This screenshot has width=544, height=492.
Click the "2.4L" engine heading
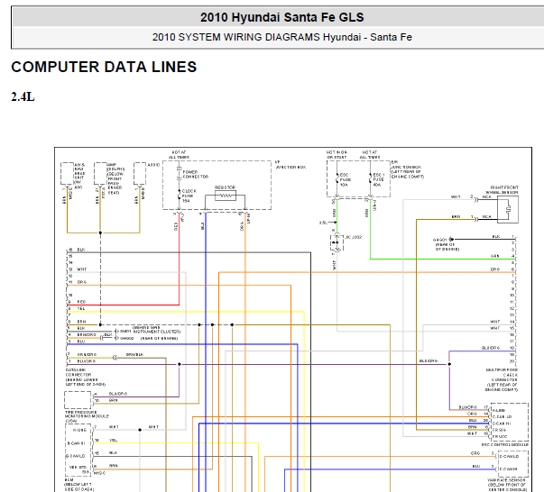click(23, 96)
